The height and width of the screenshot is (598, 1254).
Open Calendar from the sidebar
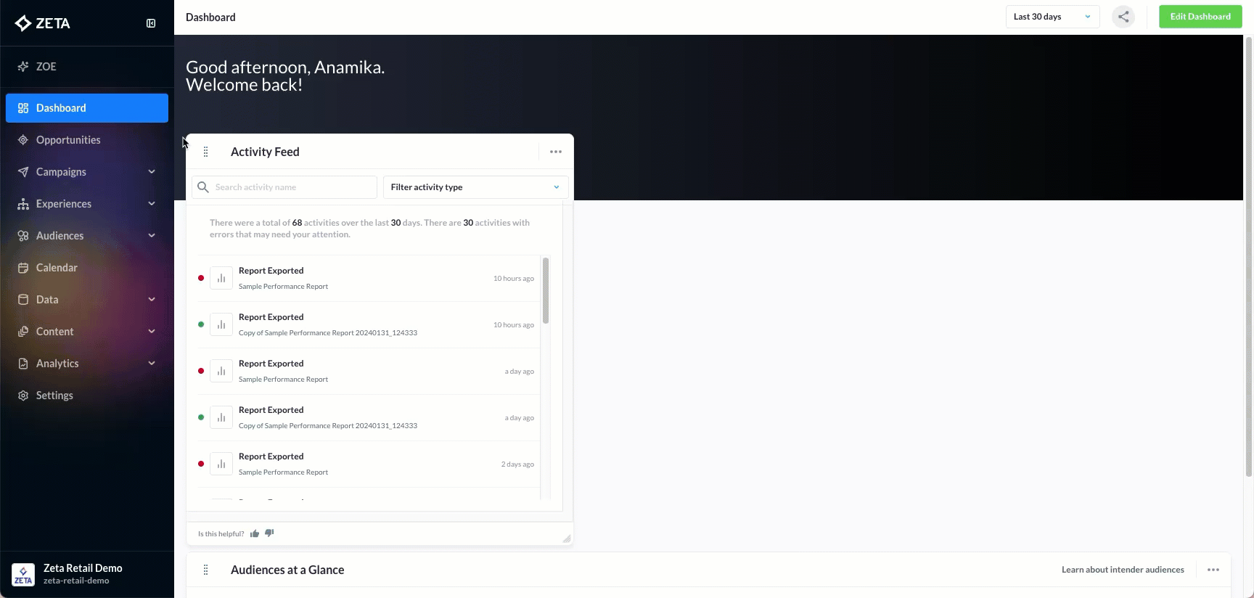(57, 268)
